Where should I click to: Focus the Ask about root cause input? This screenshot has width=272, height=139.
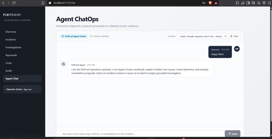click(x=141, y=134)
